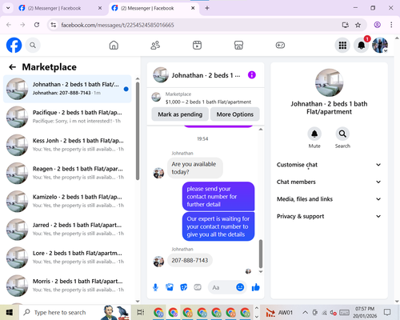Screen dimensions: 400x320
Task: Expand Media, files and links section
Action: [x=329, y=199]
